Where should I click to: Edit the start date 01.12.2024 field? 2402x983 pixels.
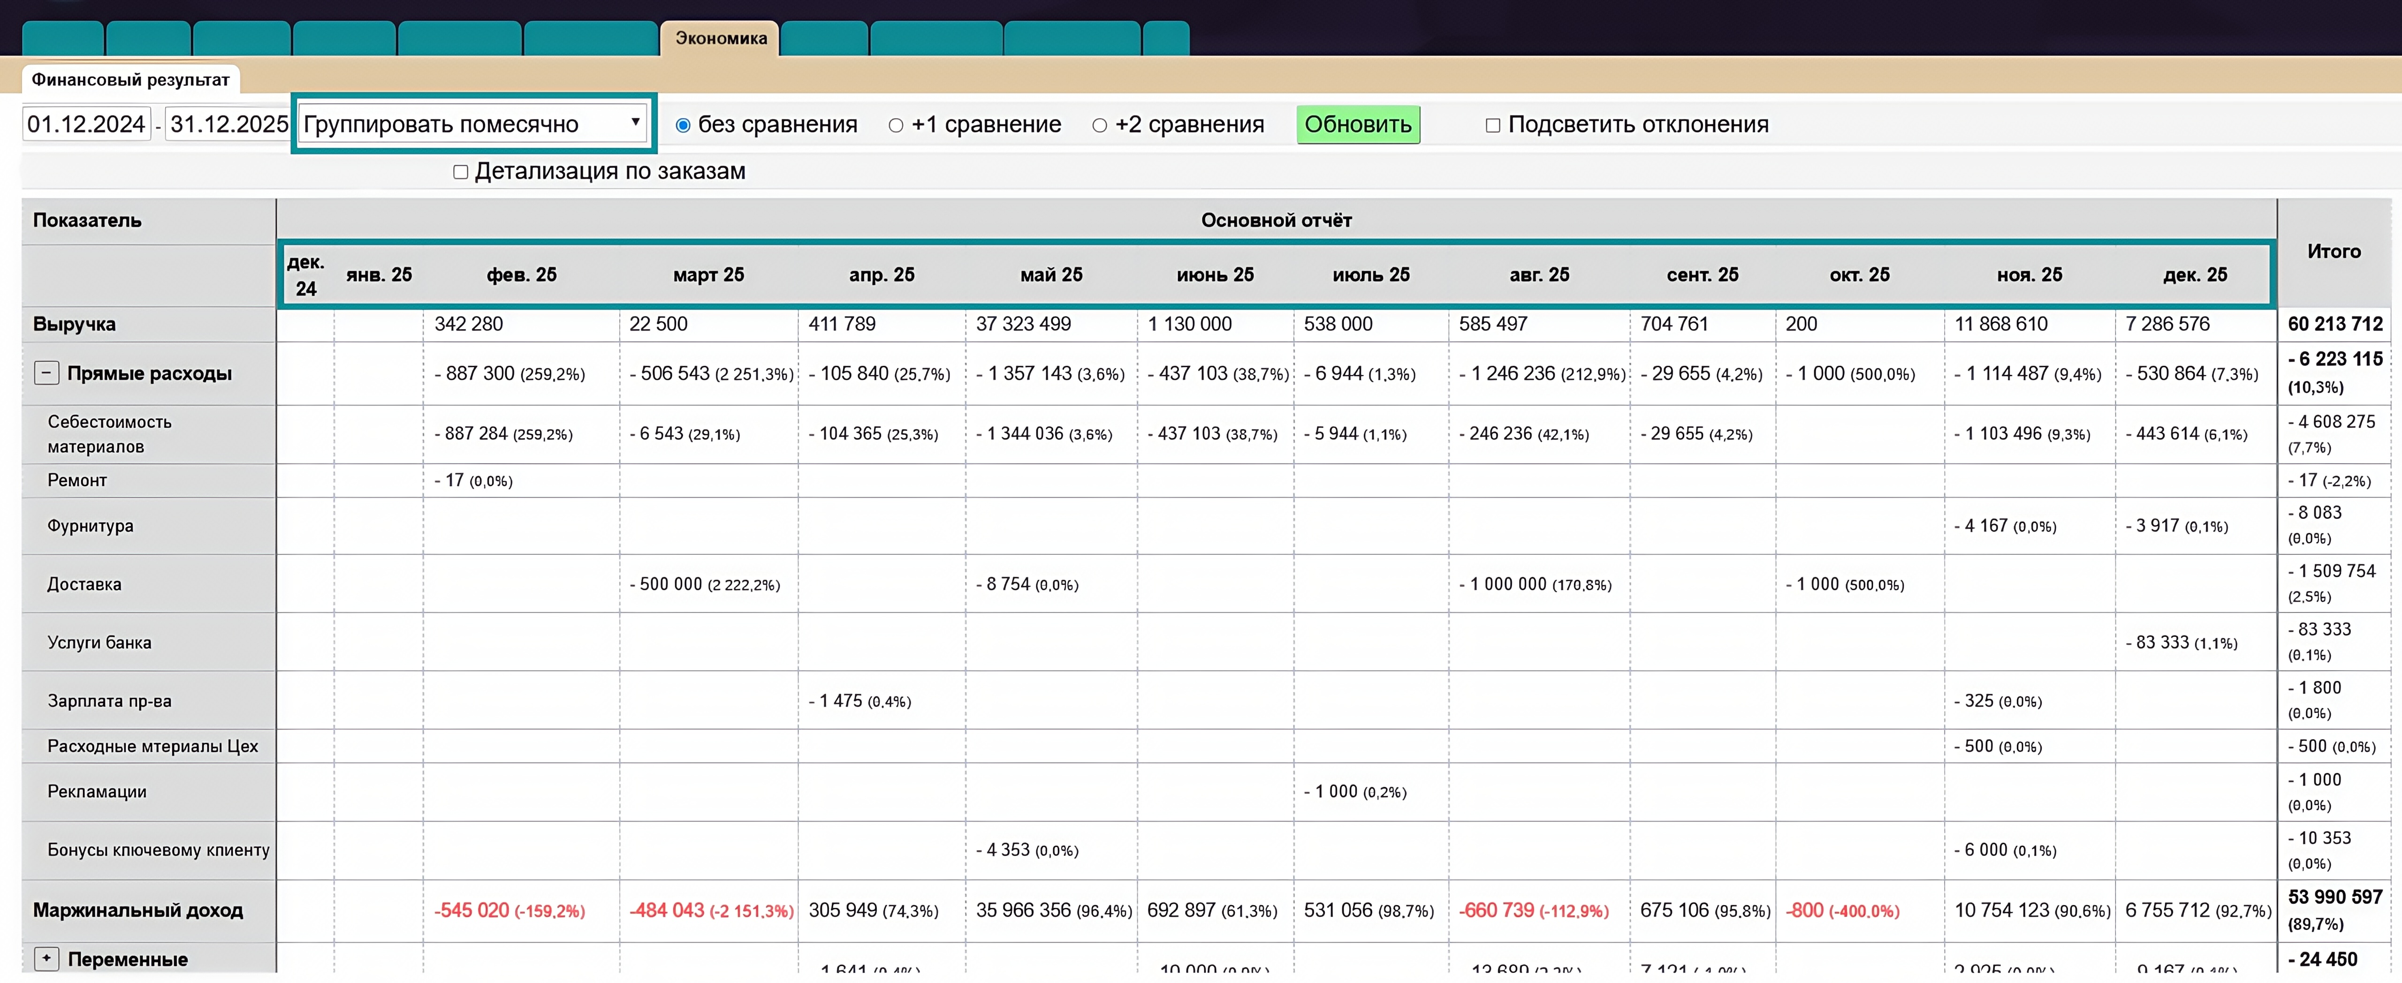86,124
